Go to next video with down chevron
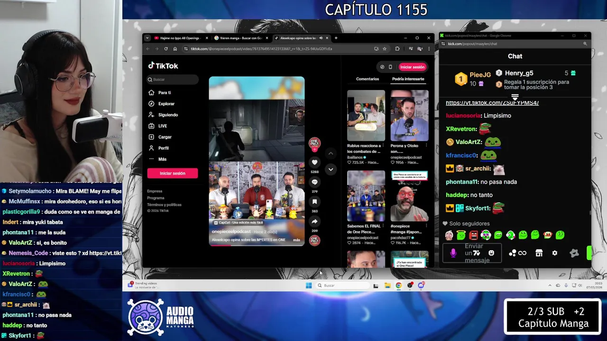The height and width of the screenshot is (341, 607). tap(331, 169)
